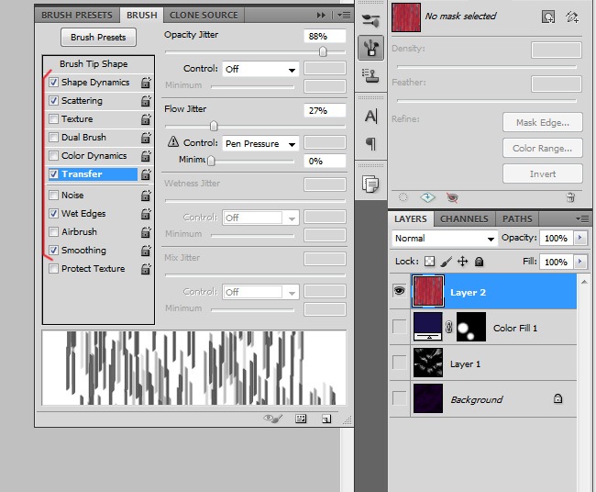The width and height of the screenshot is (596, 492).
Task: Switch to the Clone Source tab
Action: (204, 15)
